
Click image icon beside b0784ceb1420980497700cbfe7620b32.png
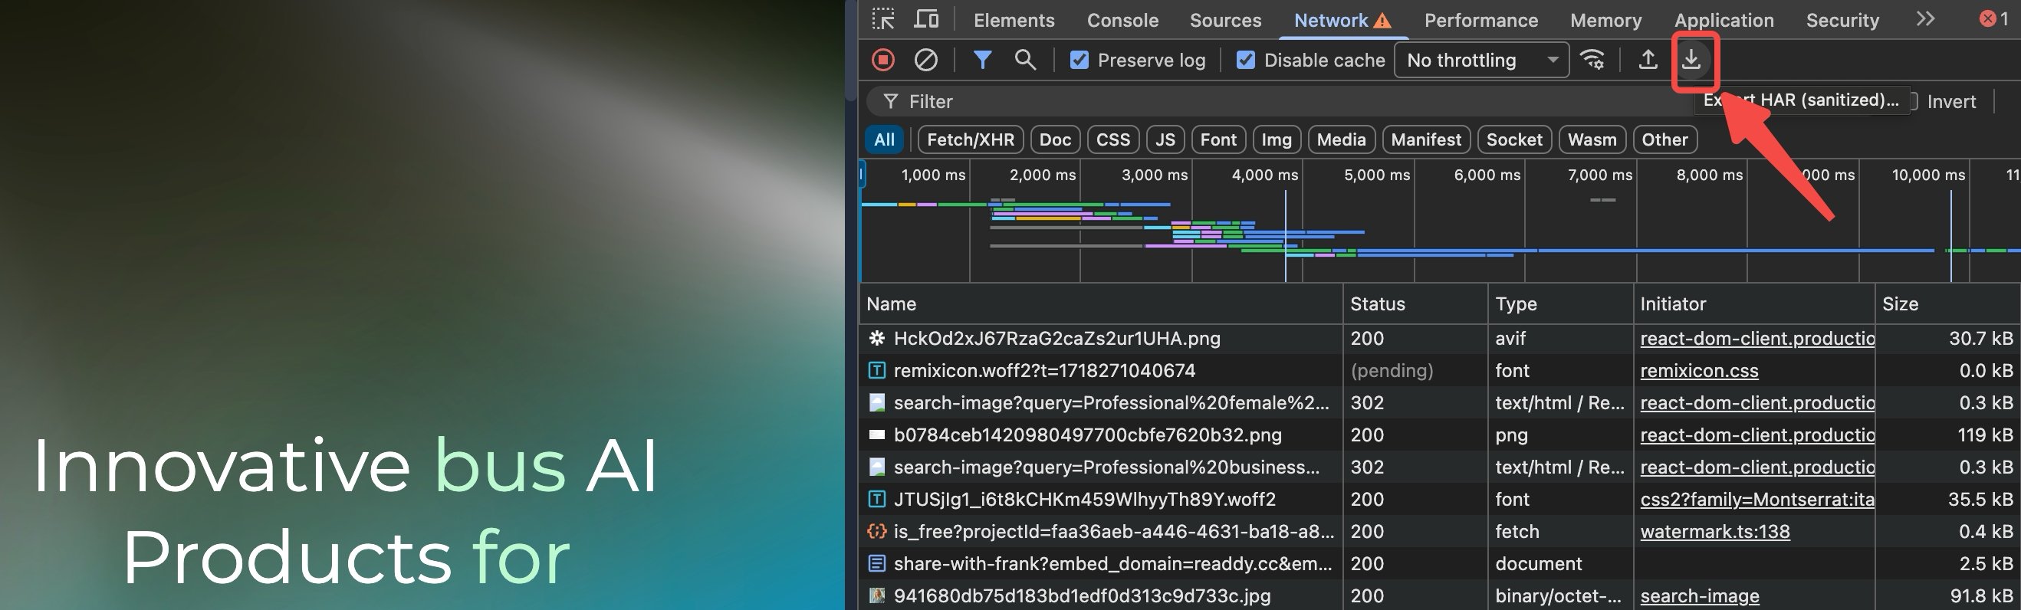(x=877, y=435)
